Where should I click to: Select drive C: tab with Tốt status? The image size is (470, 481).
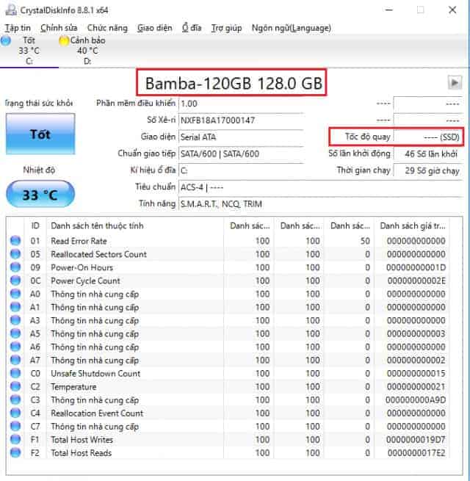(29, 51)
